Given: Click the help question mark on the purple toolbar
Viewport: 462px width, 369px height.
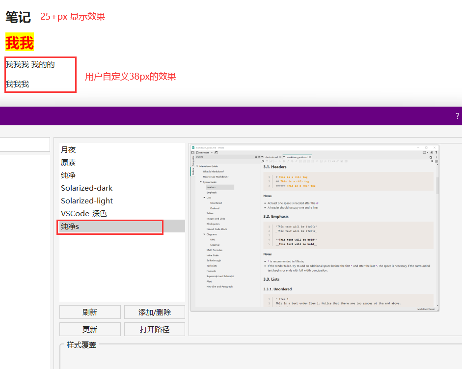Looking at the screenshot, I should point(457,116).
